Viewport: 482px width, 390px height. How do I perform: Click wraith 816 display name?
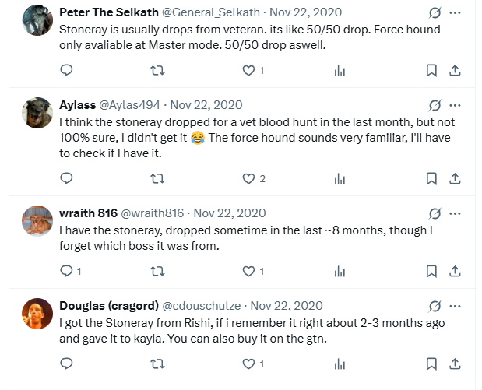[x=89, y=213]
